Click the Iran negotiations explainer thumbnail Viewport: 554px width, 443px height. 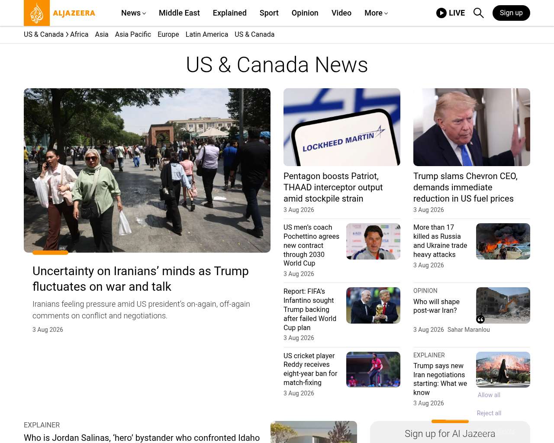coord(503,369)
